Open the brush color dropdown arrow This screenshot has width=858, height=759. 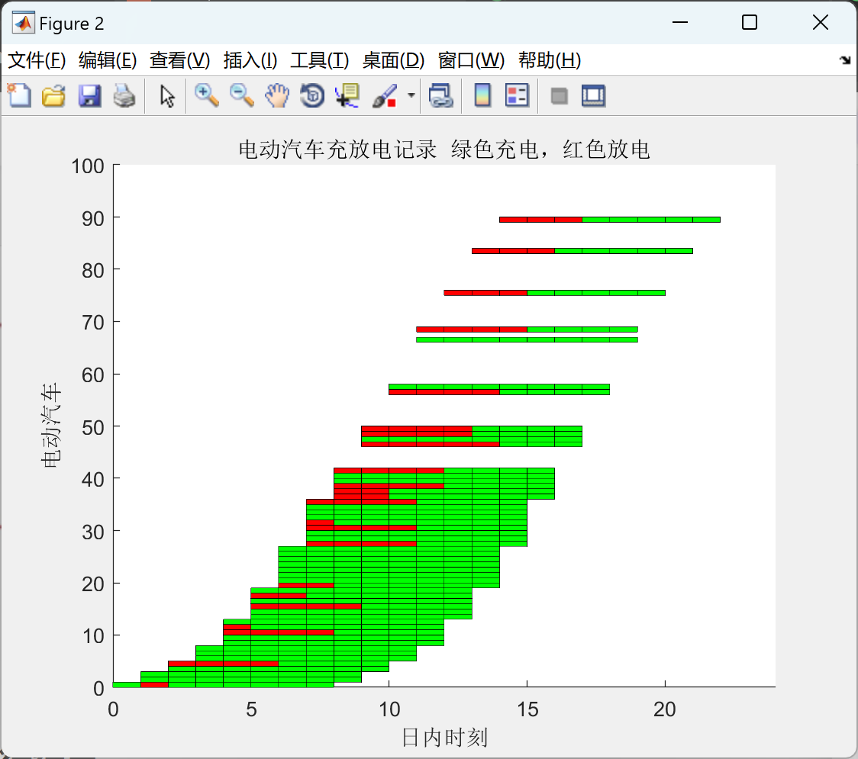[411, 95]
